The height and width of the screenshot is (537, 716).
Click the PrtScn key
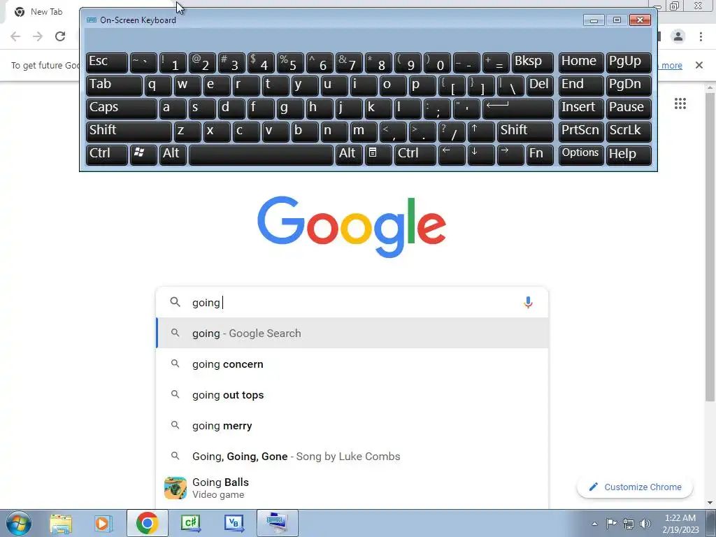(x=580, y=131)
